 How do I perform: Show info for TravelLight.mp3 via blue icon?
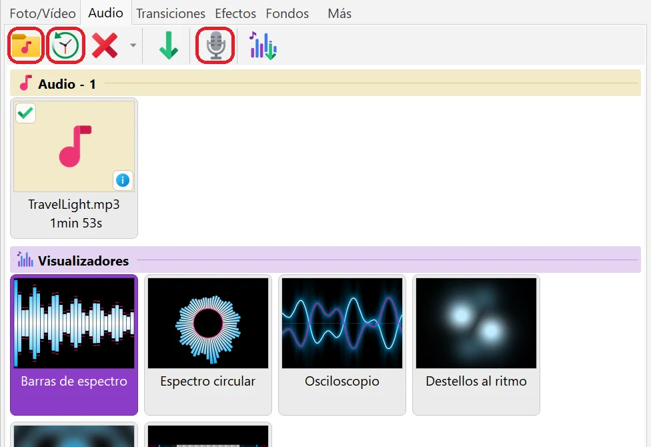click(123, 180)
